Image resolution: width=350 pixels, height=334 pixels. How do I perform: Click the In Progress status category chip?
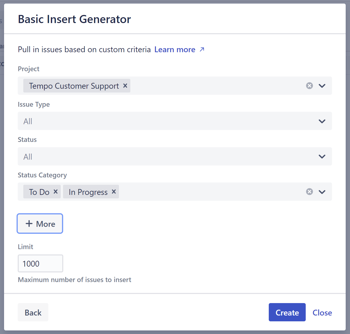[x=88, y=192]
